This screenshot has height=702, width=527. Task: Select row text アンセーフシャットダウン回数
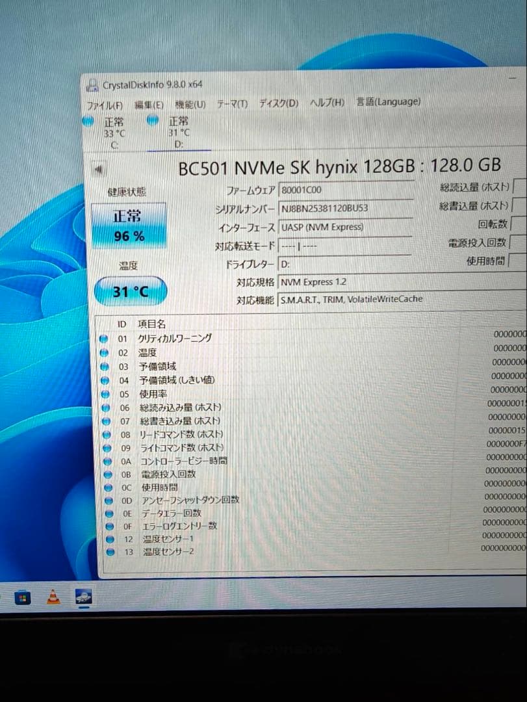[x=190, y=500]
